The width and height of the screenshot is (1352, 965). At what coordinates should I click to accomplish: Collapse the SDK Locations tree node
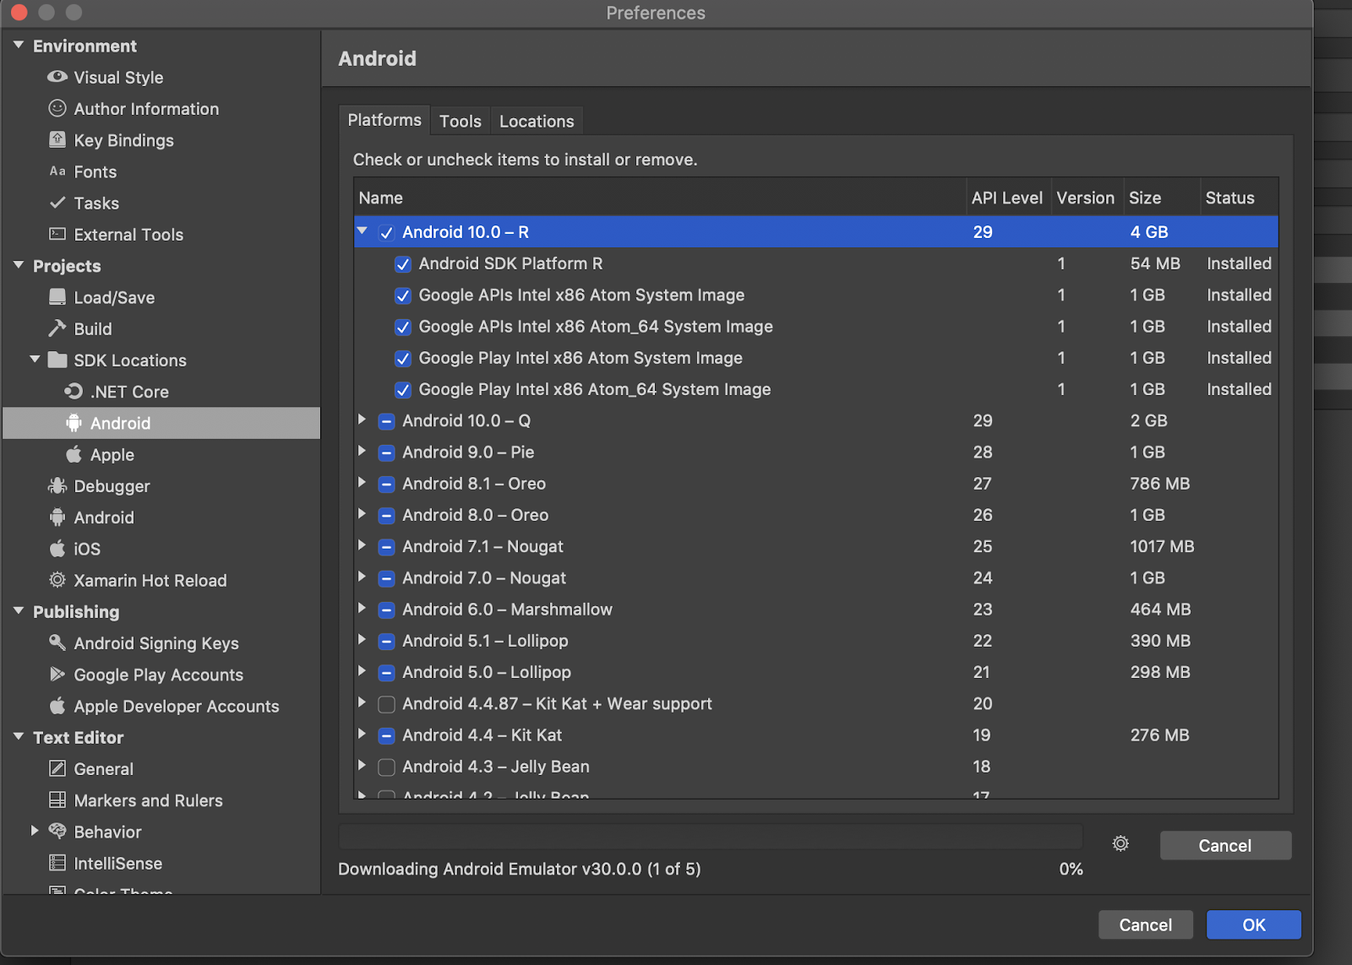click(35, 359)
